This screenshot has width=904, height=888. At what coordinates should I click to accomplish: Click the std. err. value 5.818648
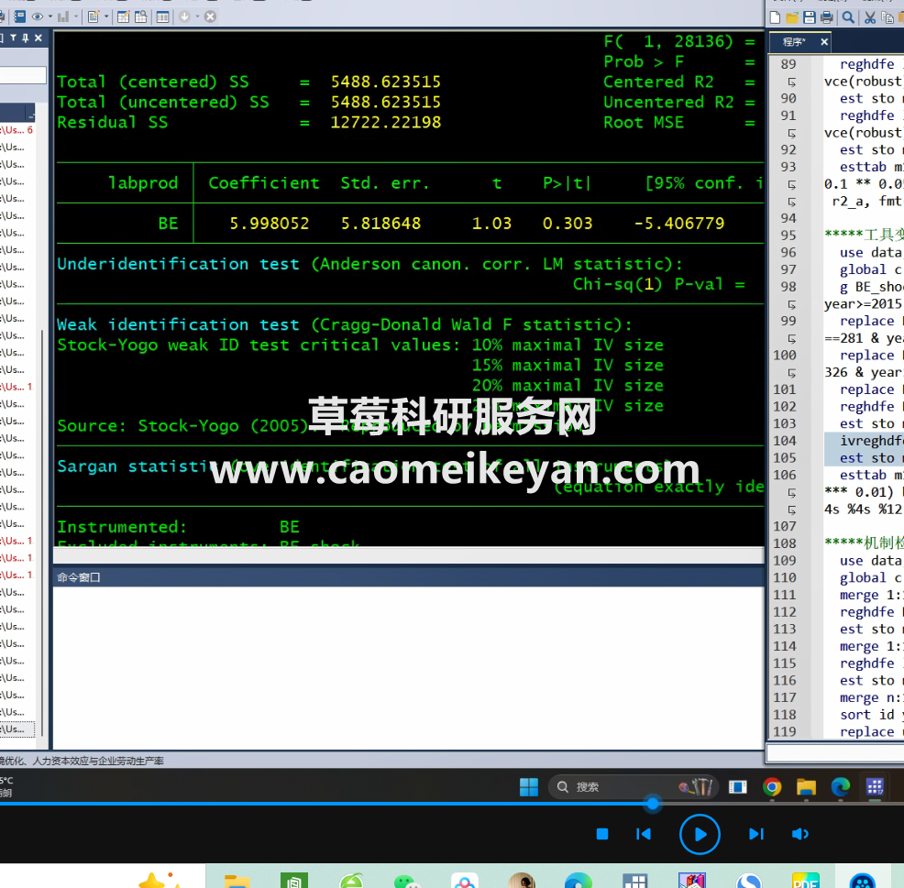coord(380,224)
